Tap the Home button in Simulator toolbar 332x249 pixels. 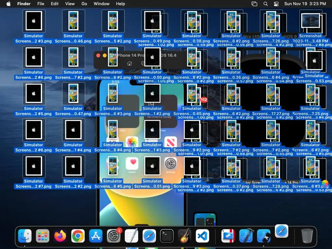(129, 63)
